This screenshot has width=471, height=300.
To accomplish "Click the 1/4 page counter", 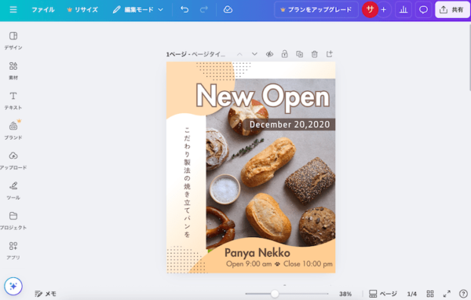I will coord(412,294).
